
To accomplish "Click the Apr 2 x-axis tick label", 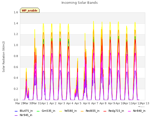I will coord(53,103).
